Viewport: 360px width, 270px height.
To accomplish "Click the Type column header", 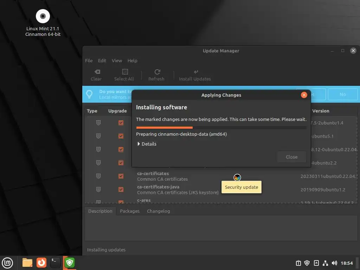I will (92, 111).
